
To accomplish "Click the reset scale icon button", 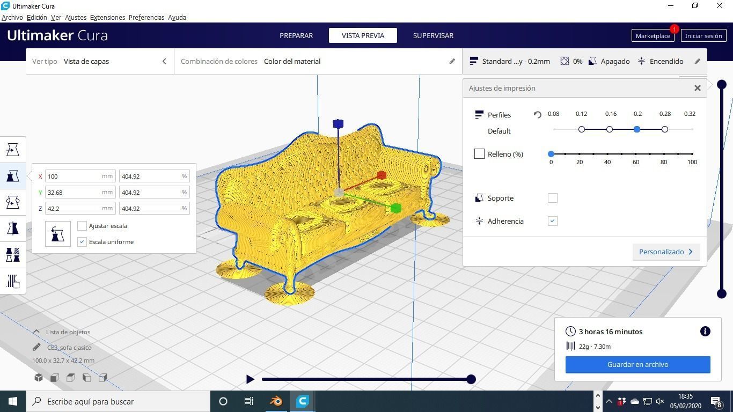I will pyautogui.click(x=58, y=234).
